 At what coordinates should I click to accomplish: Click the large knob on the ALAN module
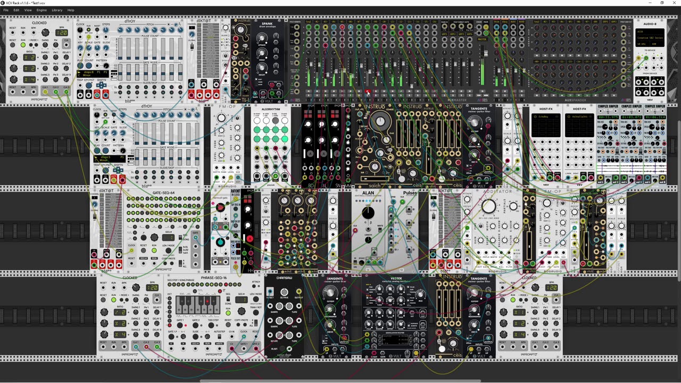[x=368, y=213]
